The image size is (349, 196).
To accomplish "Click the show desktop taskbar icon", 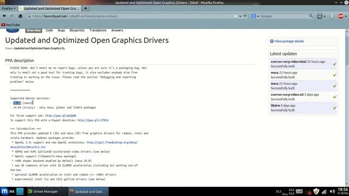I will pyautogui.click(x=20, y=191).
